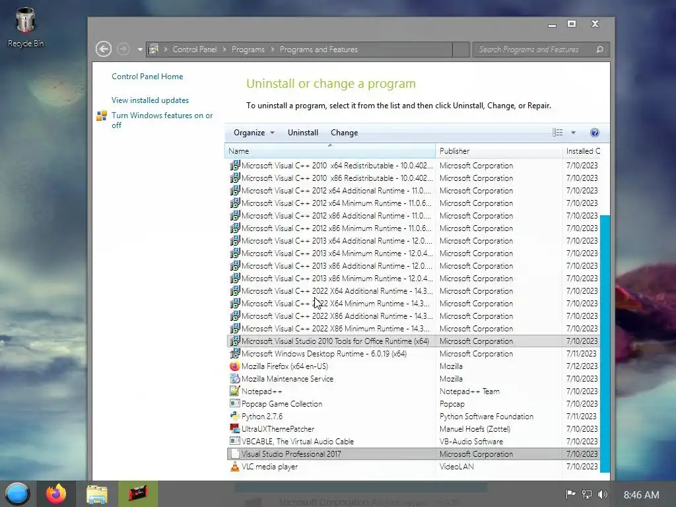676x507 pixels.
Task: Select Visual Studio 2010 Tools for Office Runtime
Action: pyautogui.click(x=413, y=341)
